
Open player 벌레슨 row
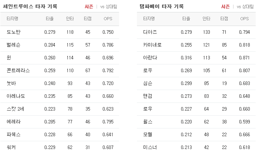click(60, 45)
